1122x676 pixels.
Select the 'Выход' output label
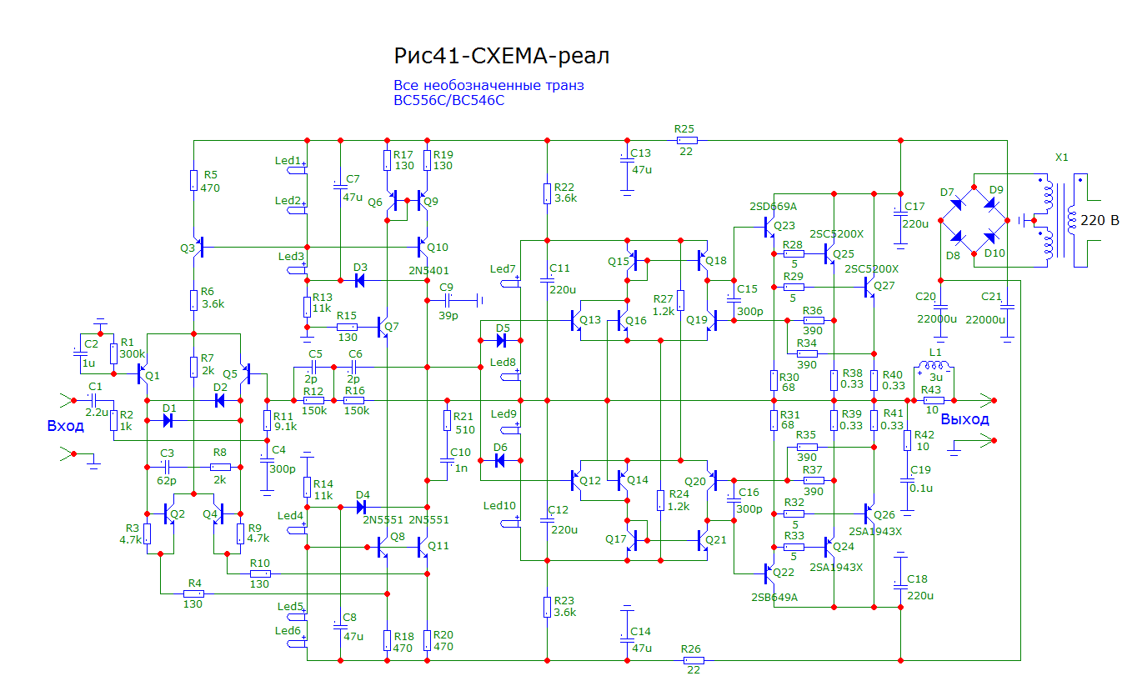(964, 419)
